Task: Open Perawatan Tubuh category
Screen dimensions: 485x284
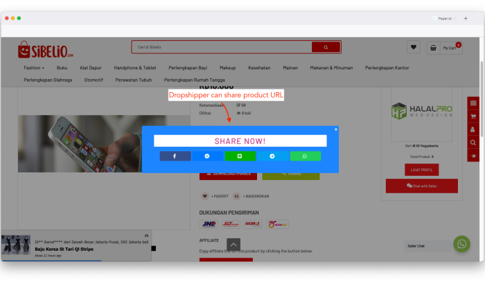Action: click(x=134, y=80)
